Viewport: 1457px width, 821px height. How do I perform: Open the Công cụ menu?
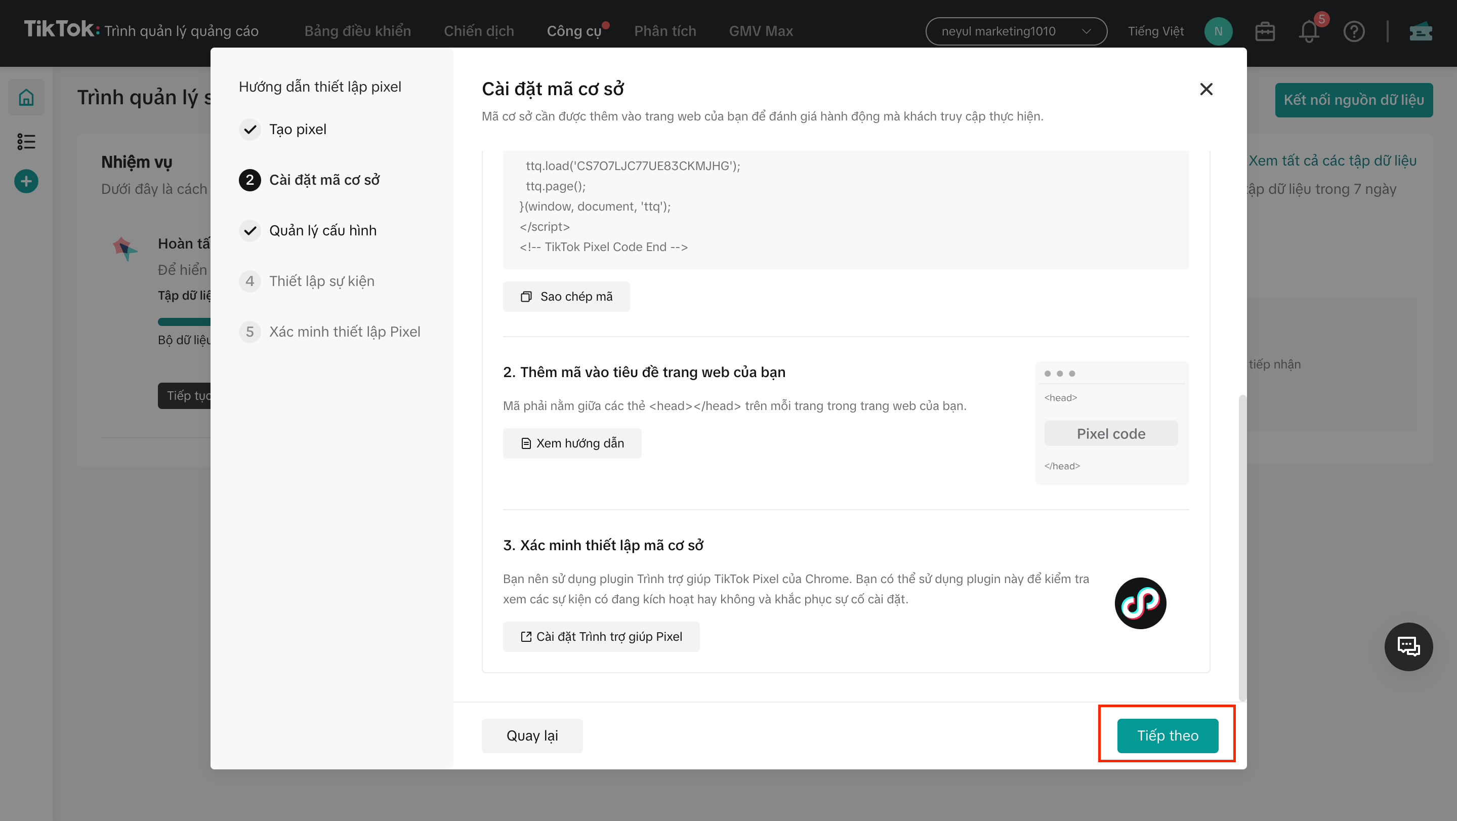click(574, 31)
